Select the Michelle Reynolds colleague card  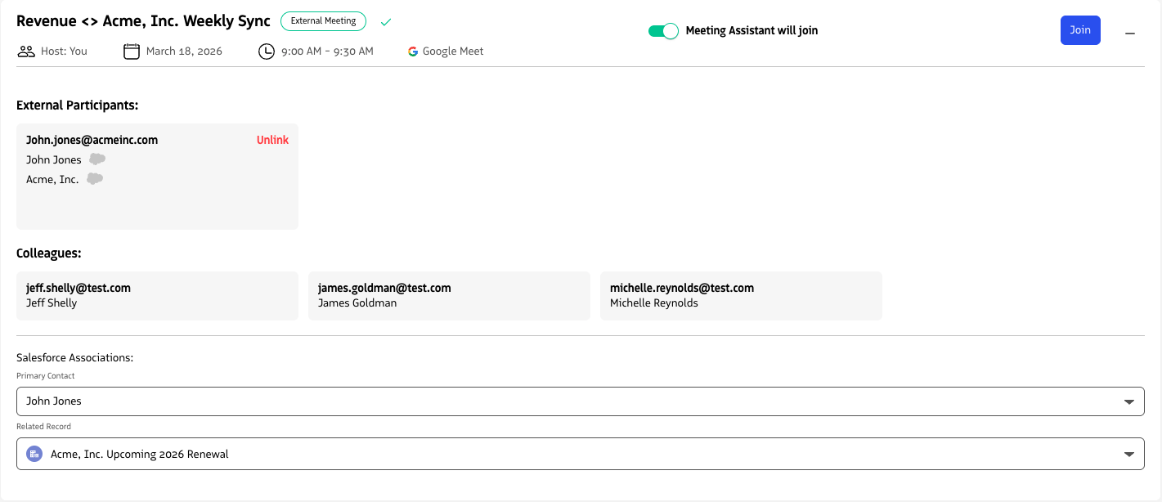[x=741, y=295]
